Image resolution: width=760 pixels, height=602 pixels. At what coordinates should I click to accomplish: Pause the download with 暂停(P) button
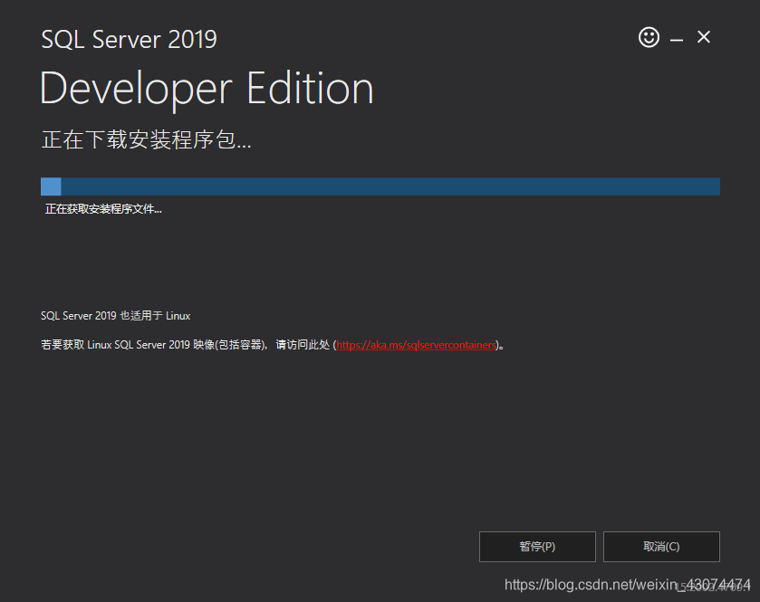[x=537, y=547]
